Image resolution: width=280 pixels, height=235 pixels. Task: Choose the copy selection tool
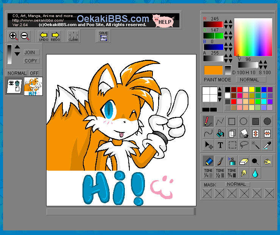[x=232, y=133]
